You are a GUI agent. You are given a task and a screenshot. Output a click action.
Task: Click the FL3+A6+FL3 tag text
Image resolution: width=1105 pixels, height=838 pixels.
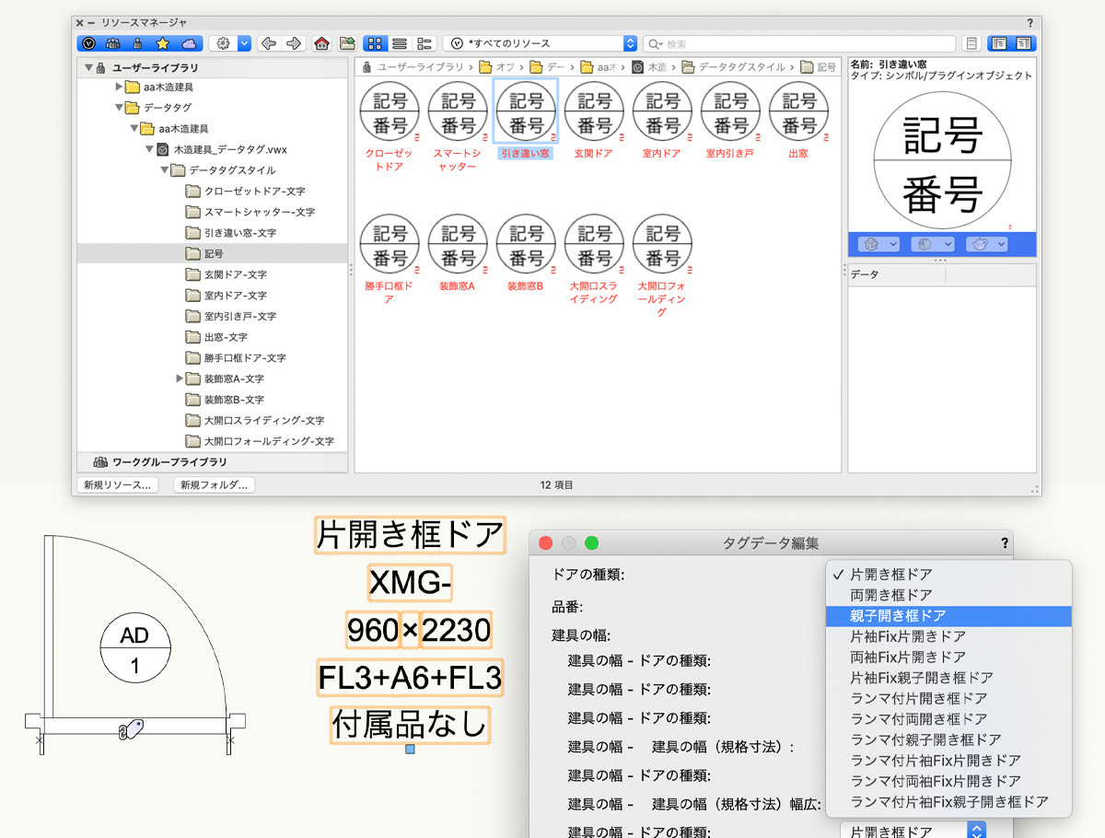[x=410, y=677]
